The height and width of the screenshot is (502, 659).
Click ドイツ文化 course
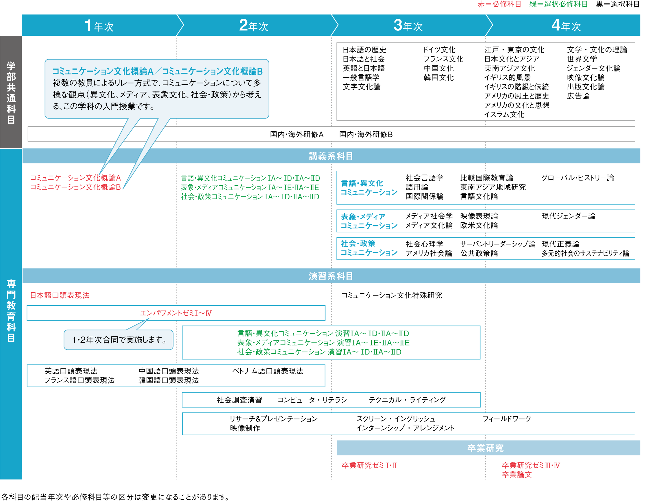tap(439, 50)
